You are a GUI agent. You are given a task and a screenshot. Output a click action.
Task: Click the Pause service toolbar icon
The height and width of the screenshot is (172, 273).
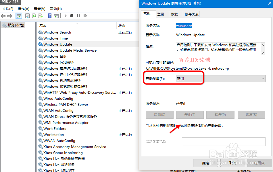(x=78, y=16)
